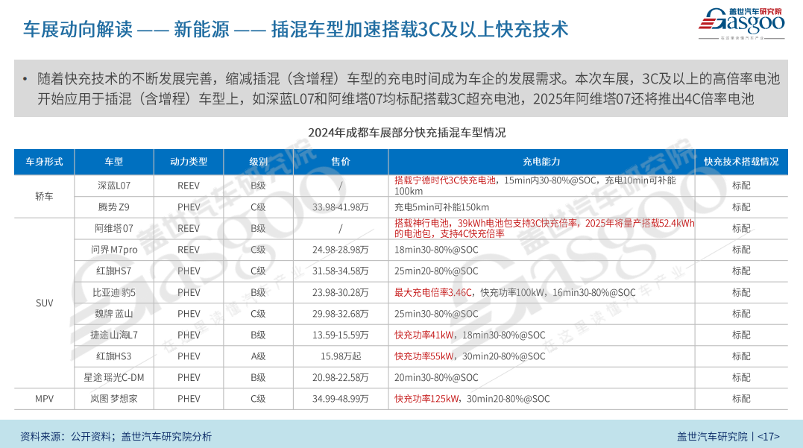Select the price 23.98-30.28万
This screenshot has width=803, height=448.
pyautogui.click(x=341, y=292)
